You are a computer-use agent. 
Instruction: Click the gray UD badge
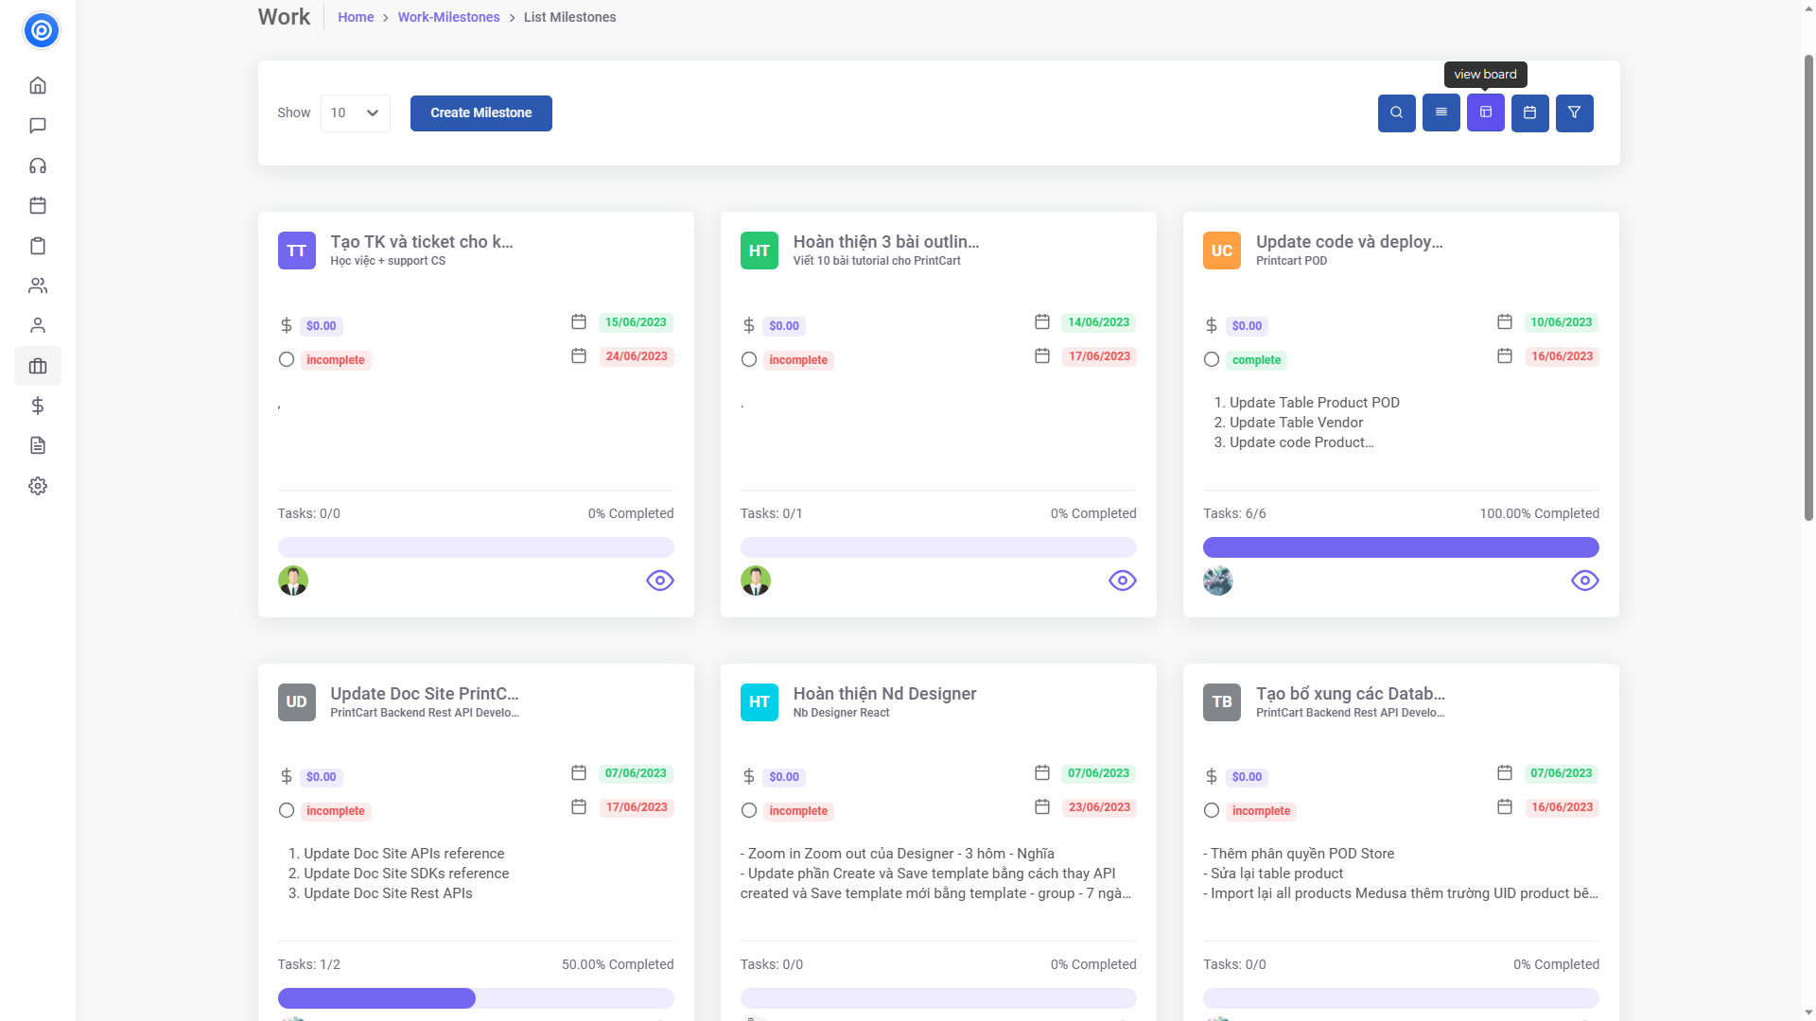(296, 701)
